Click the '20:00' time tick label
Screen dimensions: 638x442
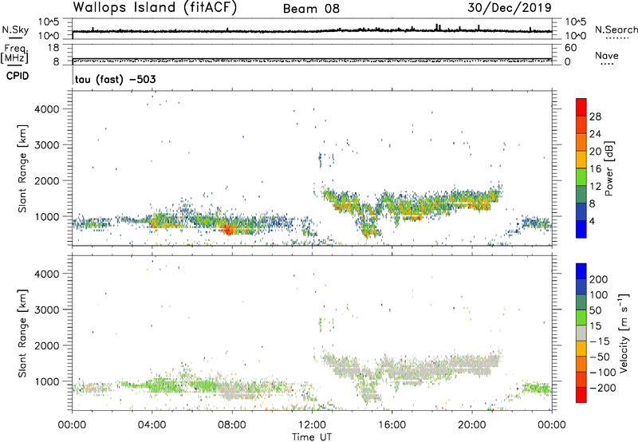click(471, 425)
